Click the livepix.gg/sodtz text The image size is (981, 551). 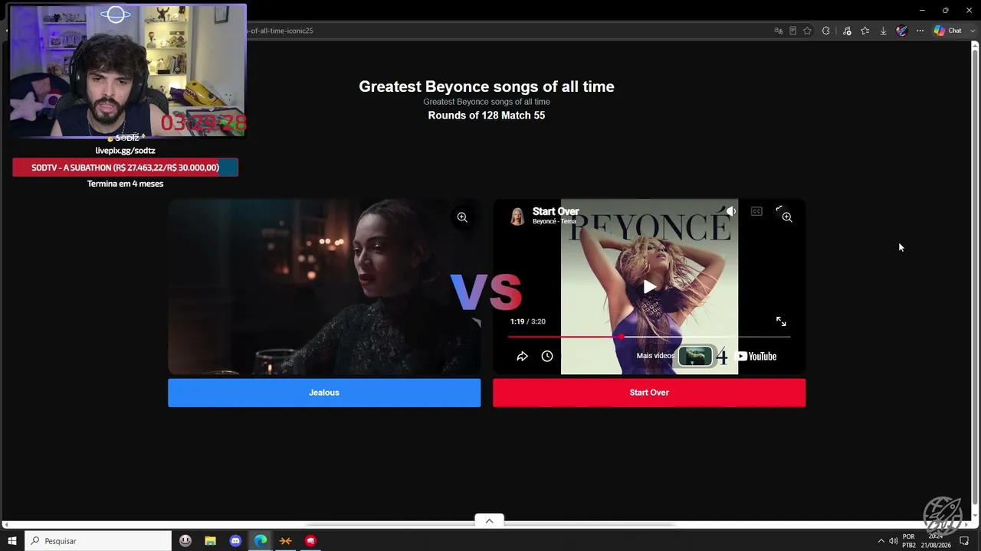125,151
